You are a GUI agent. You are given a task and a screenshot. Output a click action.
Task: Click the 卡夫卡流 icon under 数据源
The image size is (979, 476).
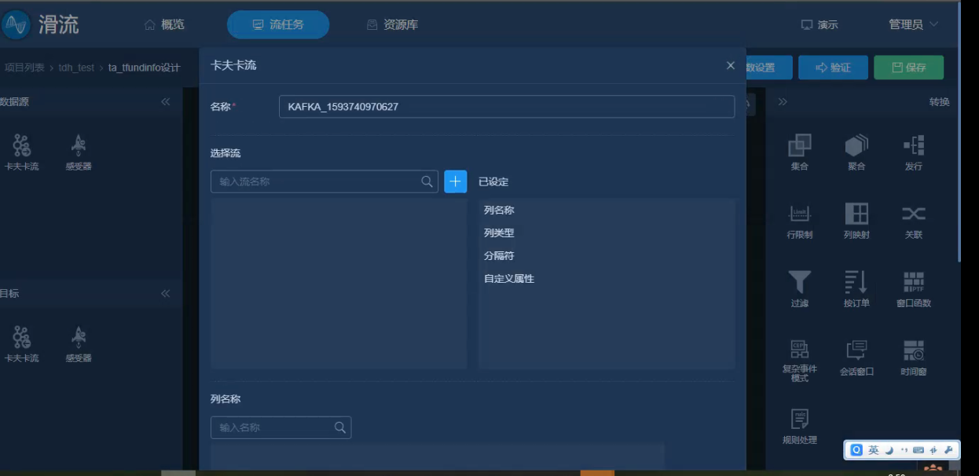21,146
